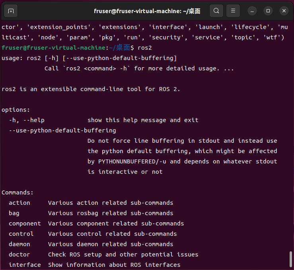Click 'wtf' at the end of output line
Viewport: 294px width, 270px height.
[272, 37]
